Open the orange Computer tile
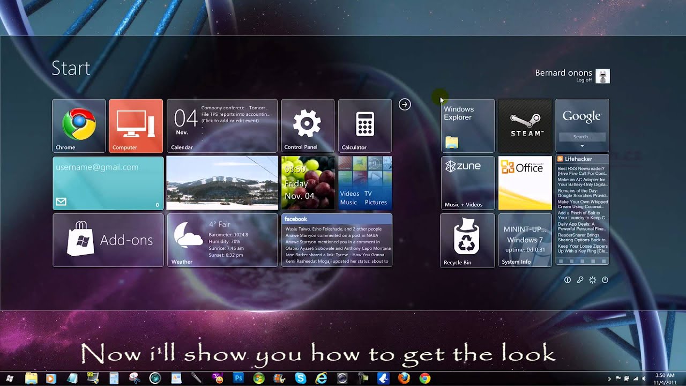The image size is (686, 386). pyautogui.click(x=136, y=125)
